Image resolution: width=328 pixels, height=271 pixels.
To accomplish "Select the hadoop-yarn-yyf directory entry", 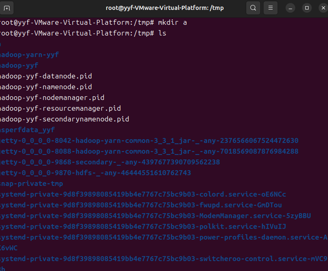I will tap(30, 55).
